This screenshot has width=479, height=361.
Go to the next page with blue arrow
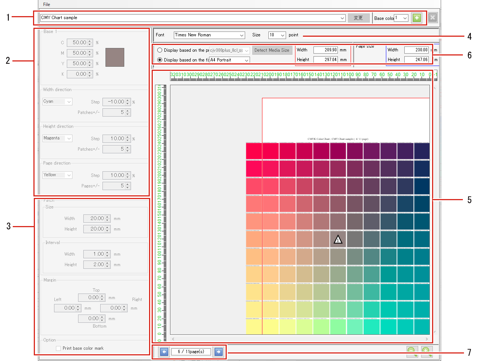click(218, 352)
